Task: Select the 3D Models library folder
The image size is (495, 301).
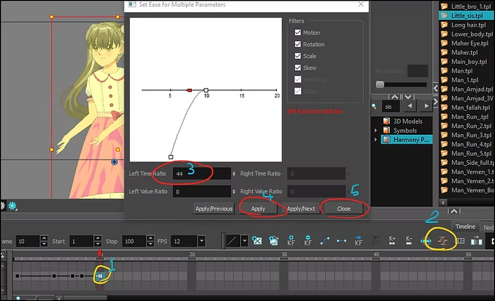Action: tap(407, 121)
